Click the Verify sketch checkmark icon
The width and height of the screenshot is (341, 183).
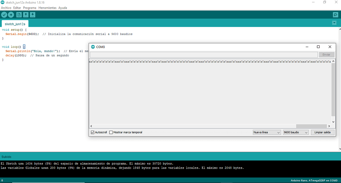(x=4, y=15)
